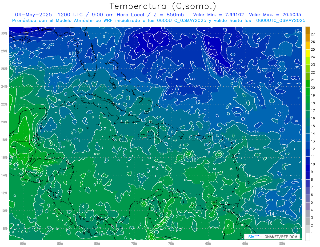Pick the colorbar swatch labeled 6

(307, 191)
